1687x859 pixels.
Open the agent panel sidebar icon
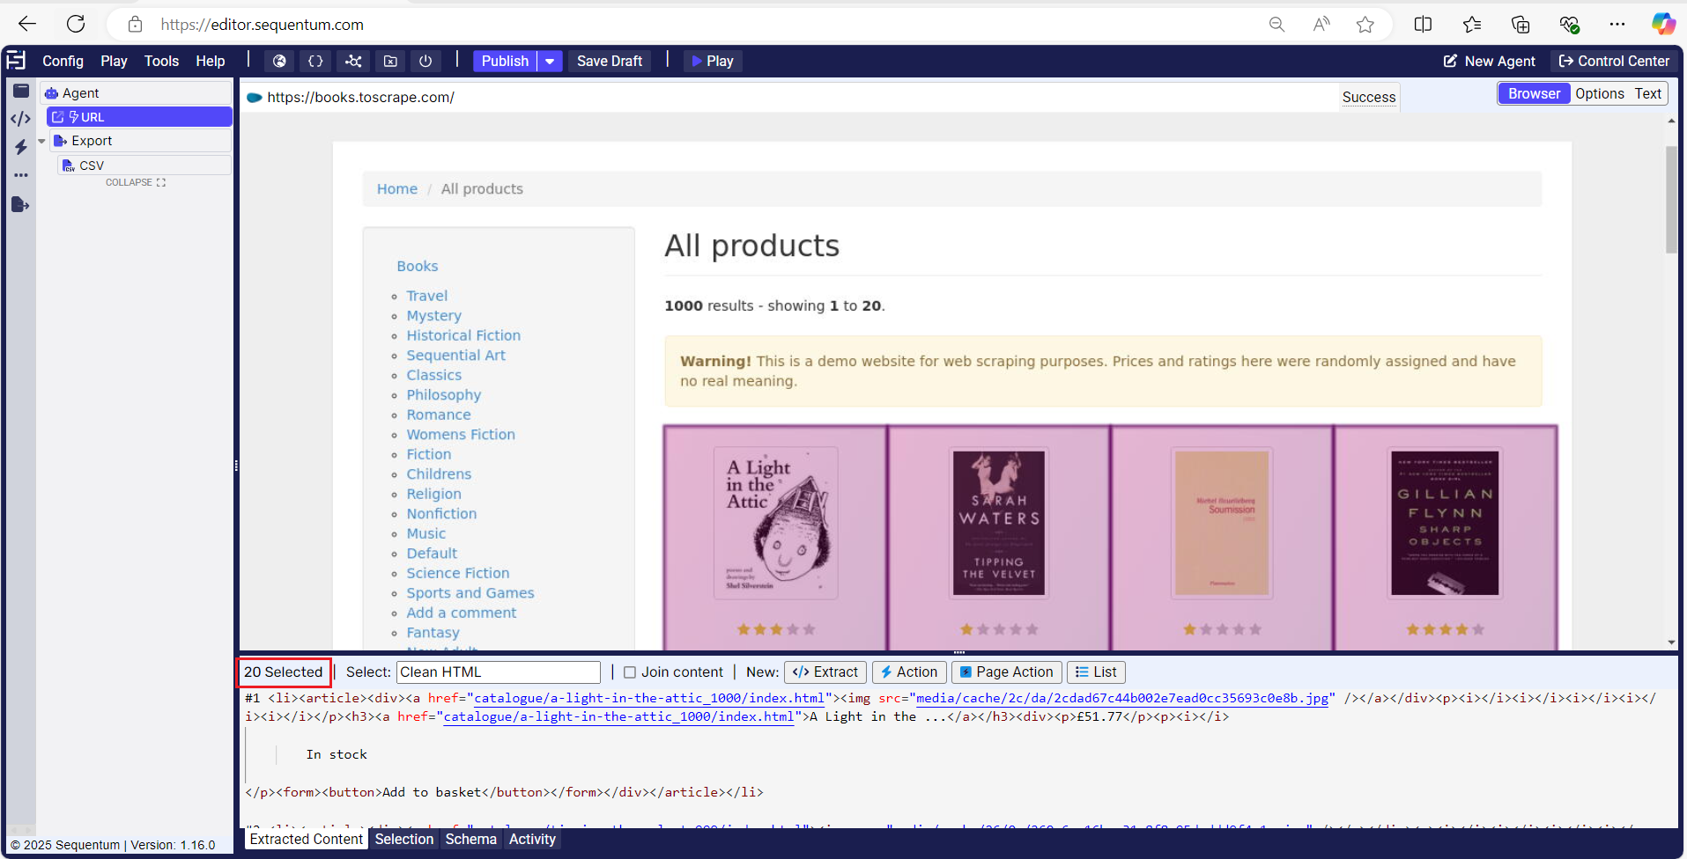pyautogui.click(x=21, y=91)
